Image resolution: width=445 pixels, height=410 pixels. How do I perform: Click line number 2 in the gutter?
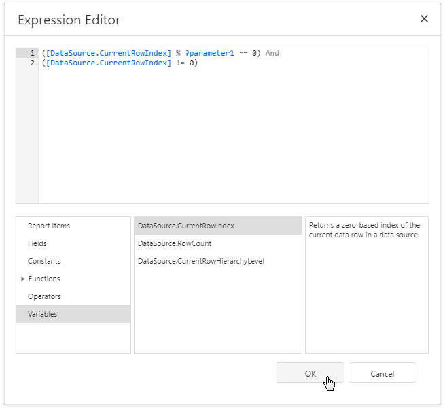tap(32, 63)
